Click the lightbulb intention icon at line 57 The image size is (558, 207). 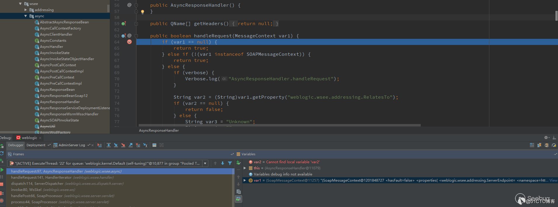coord(143,12)
